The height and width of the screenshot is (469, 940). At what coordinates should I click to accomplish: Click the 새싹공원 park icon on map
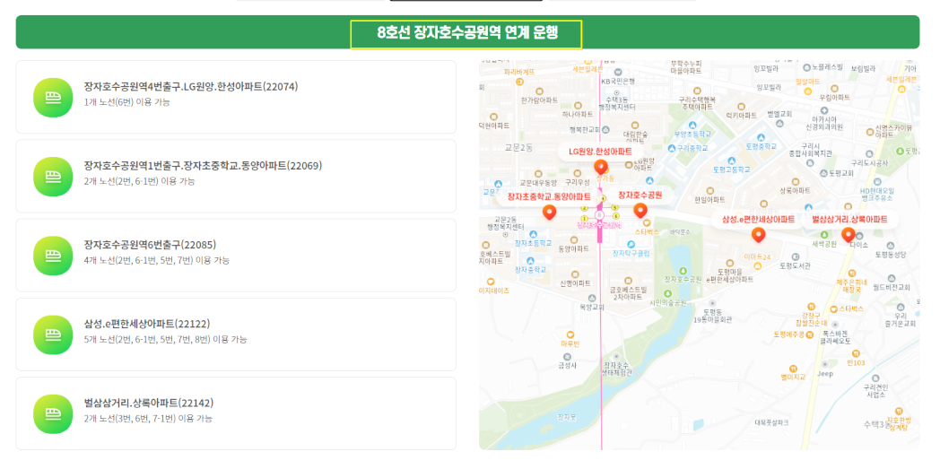point(823,233)
